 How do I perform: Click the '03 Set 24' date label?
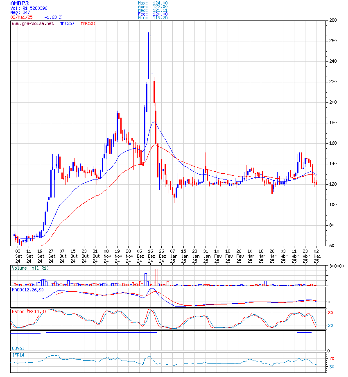[x=18, y=256]
